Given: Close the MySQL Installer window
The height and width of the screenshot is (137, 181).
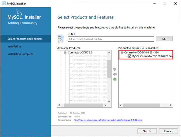Looking at the screenshot, I should click(175, 4).
